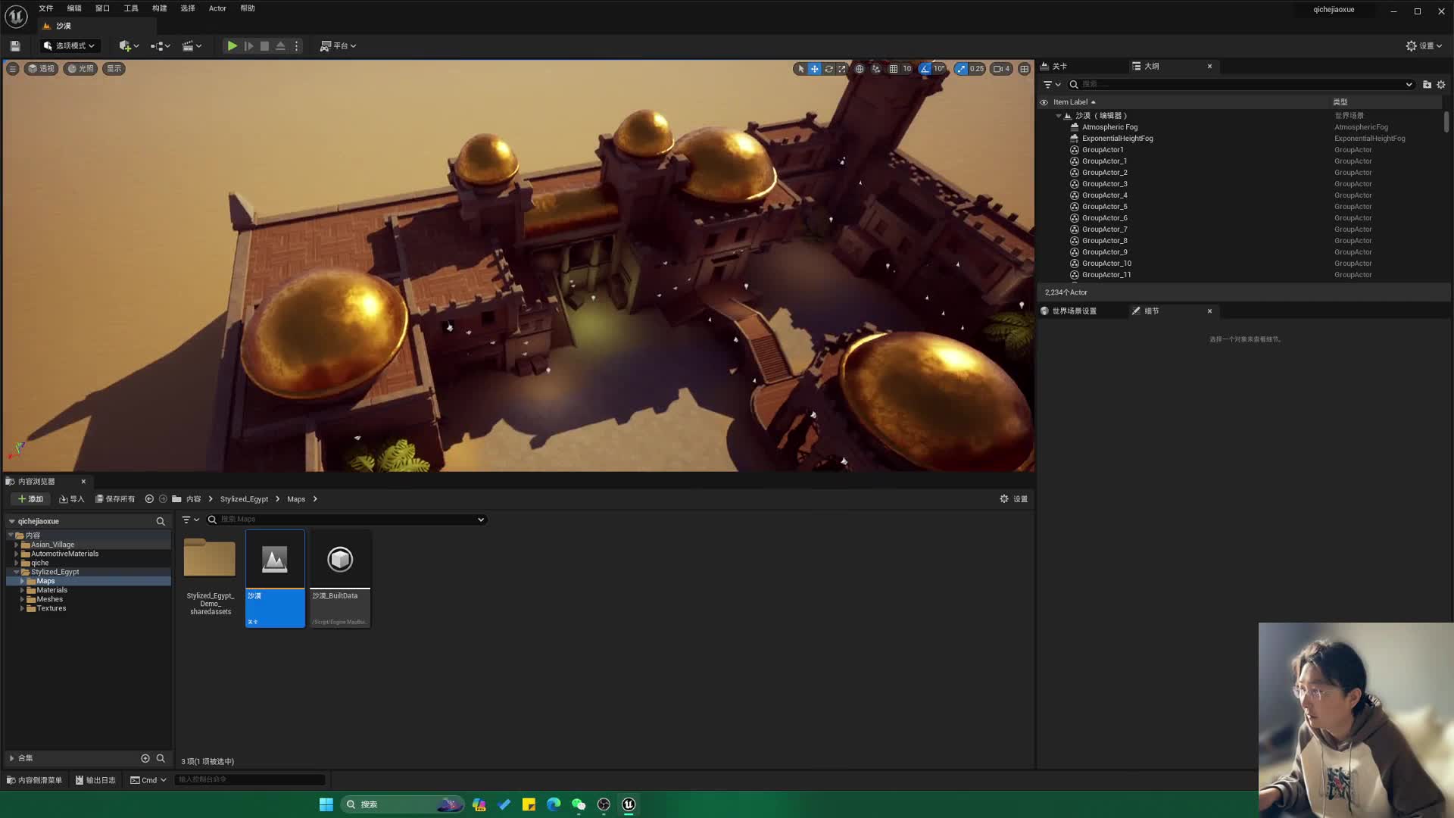This screenshot has width=1454, height=818.
Task: Open Content Browser 设置 settings
Action: [x=1013, y=499]
